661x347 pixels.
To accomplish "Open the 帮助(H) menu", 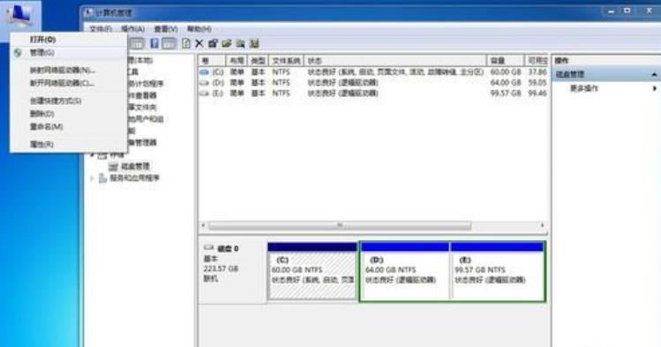I will (x=199, y=29).
